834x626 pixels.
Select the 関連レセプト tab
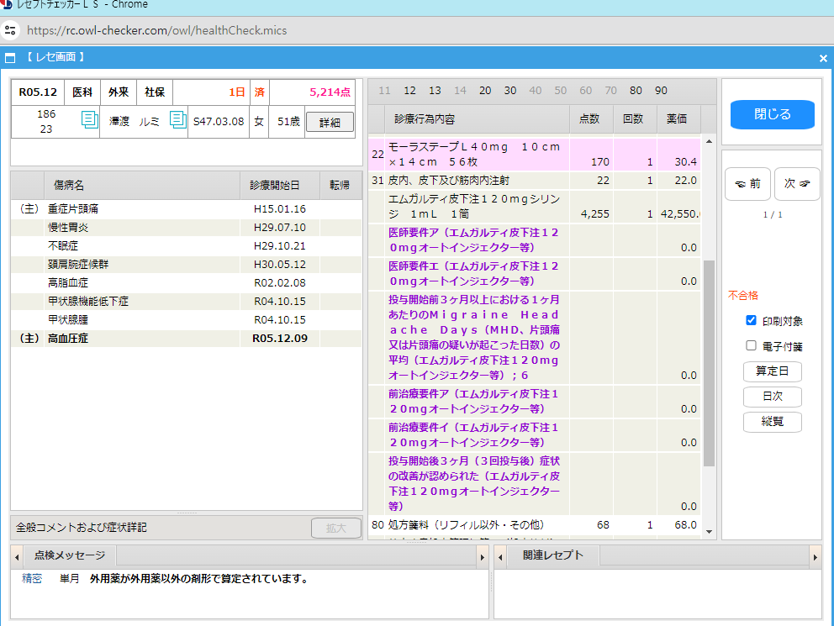553,556
